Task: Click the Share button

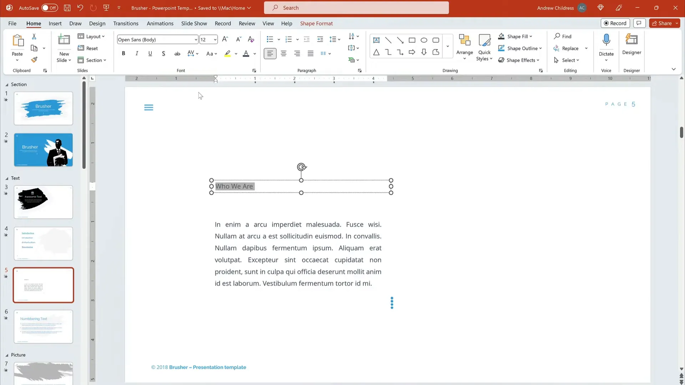Action: [662, 23]
